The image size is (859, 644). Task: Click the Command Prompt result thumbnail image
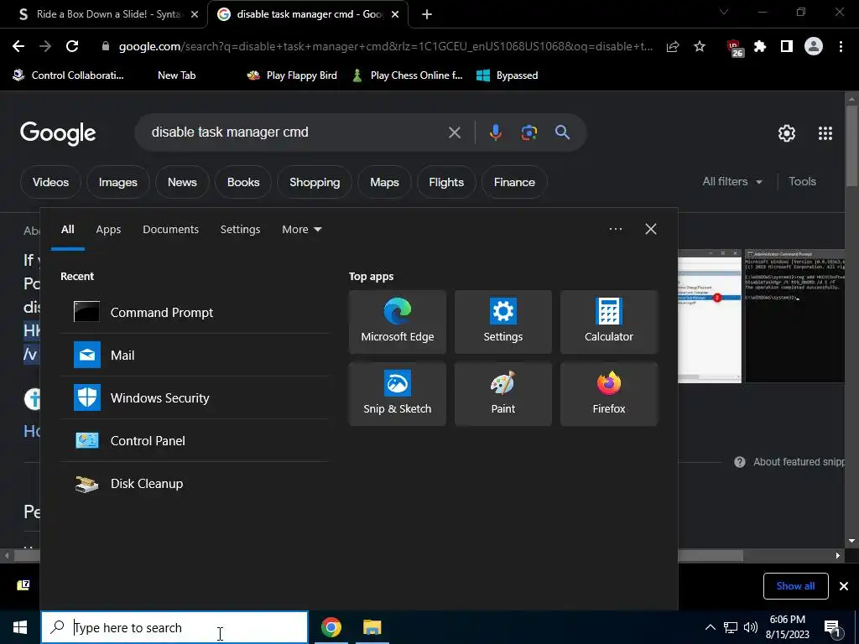(x=794, y=316)
